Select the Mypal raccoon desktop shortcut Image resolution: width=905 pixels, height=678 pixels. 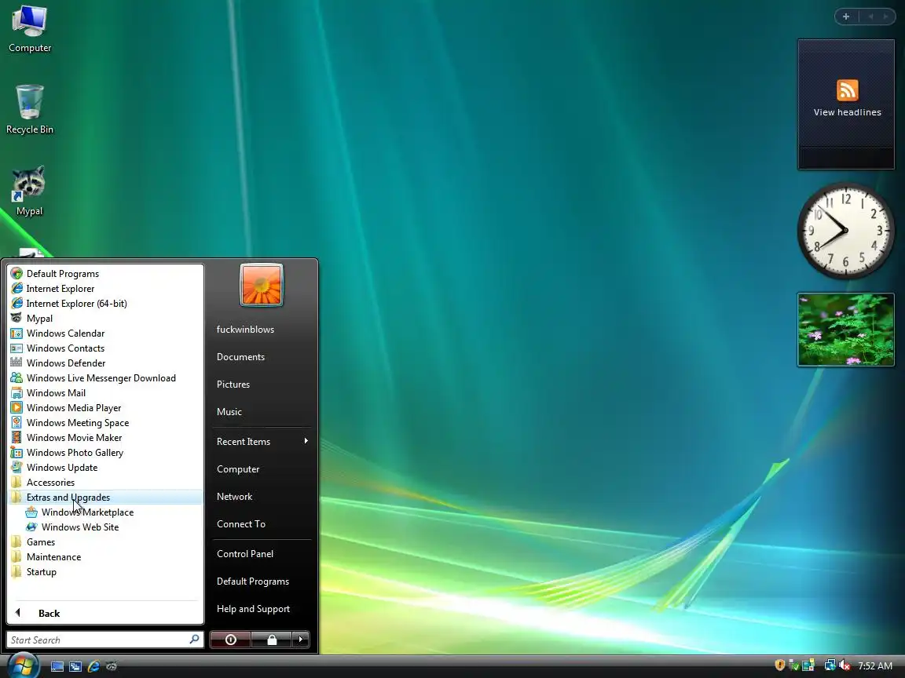[x=30, y=191]
